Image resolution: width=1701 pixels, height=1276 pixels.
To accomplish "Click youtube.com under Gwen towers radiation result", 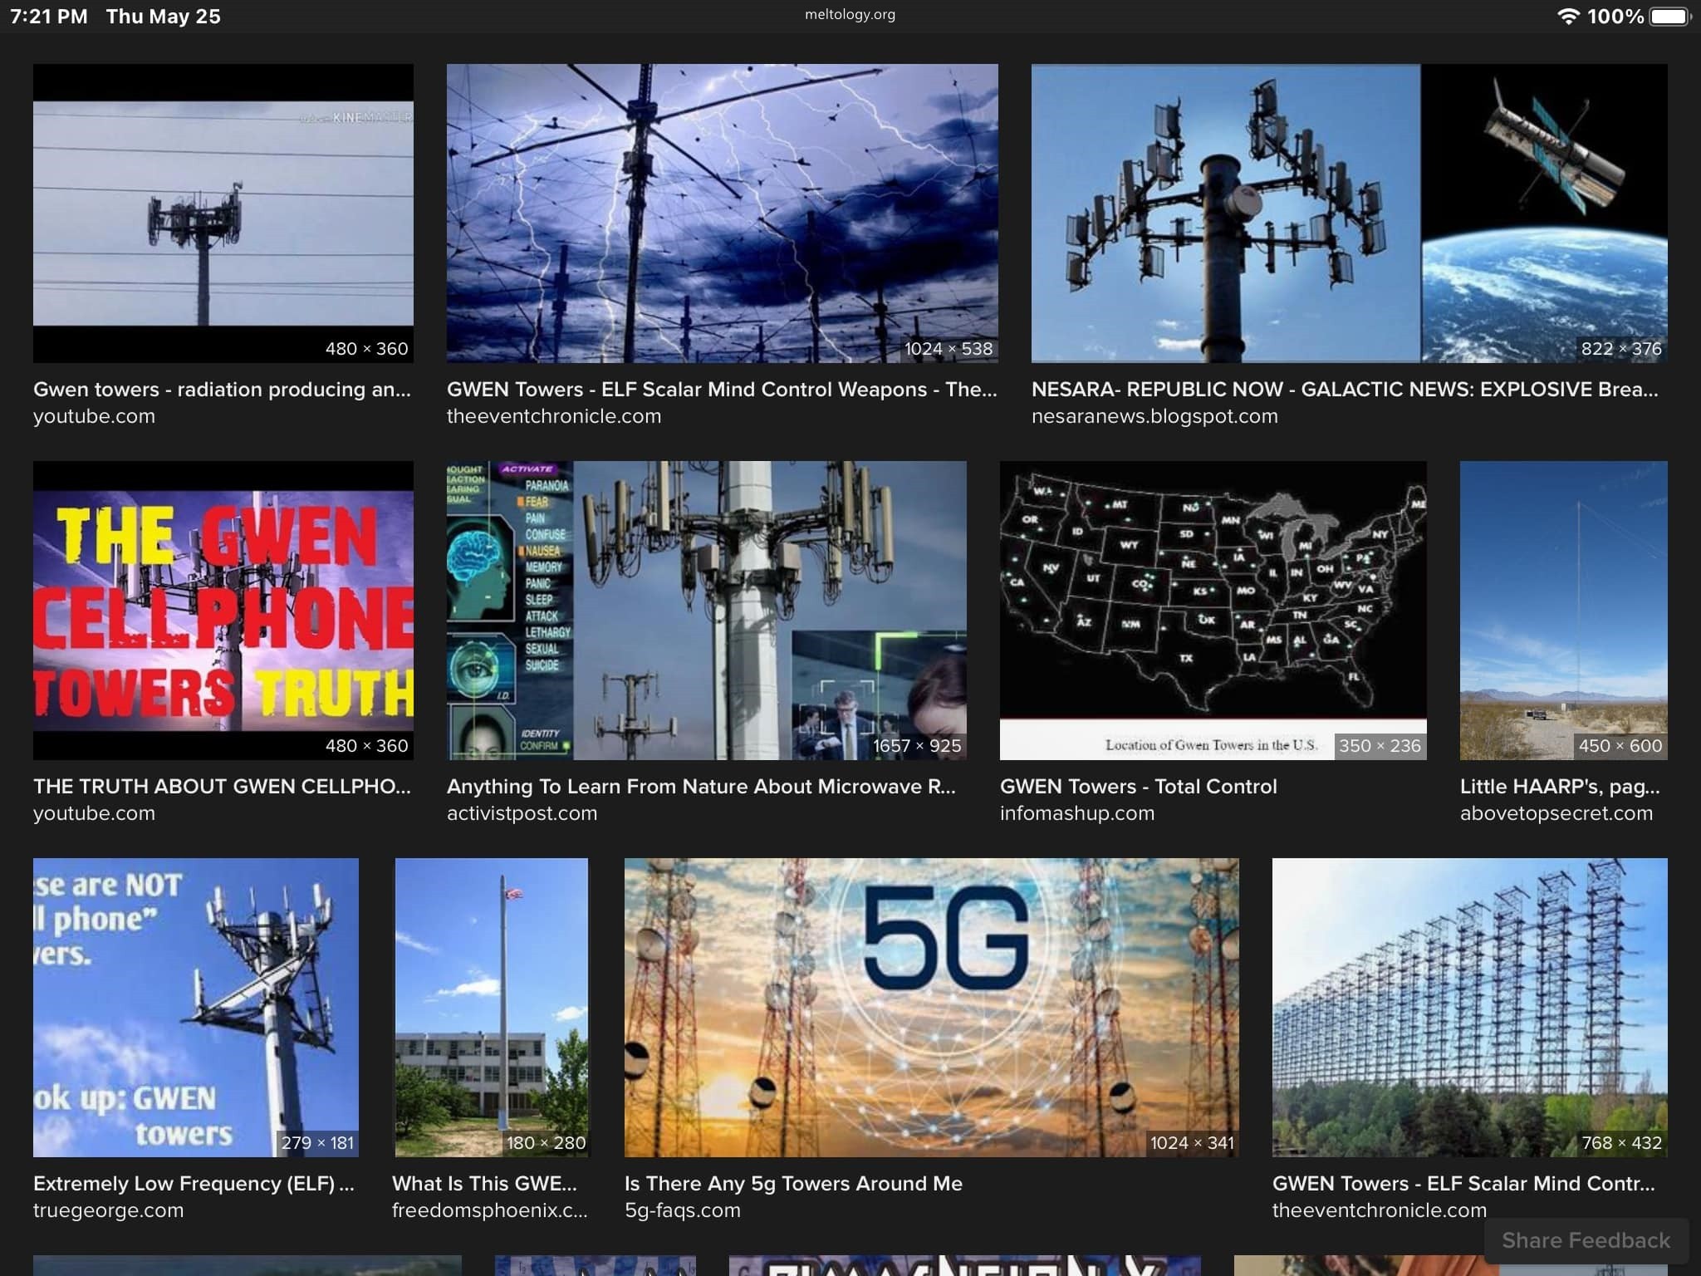I will point(94,416).
